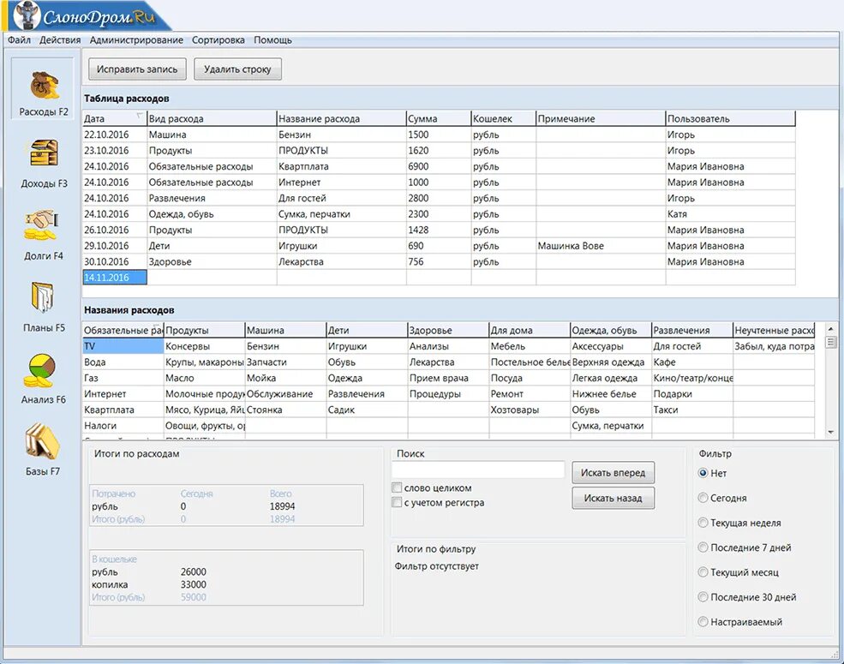Viewport: 844px width, 664px height.
Task: Select the Последние 7 дней filter
Action: (703, 547)
